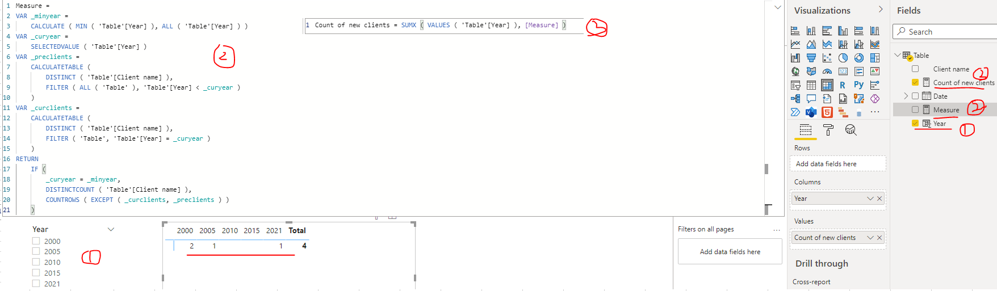Remove Count of new clients from Values

tap(879, 238)
